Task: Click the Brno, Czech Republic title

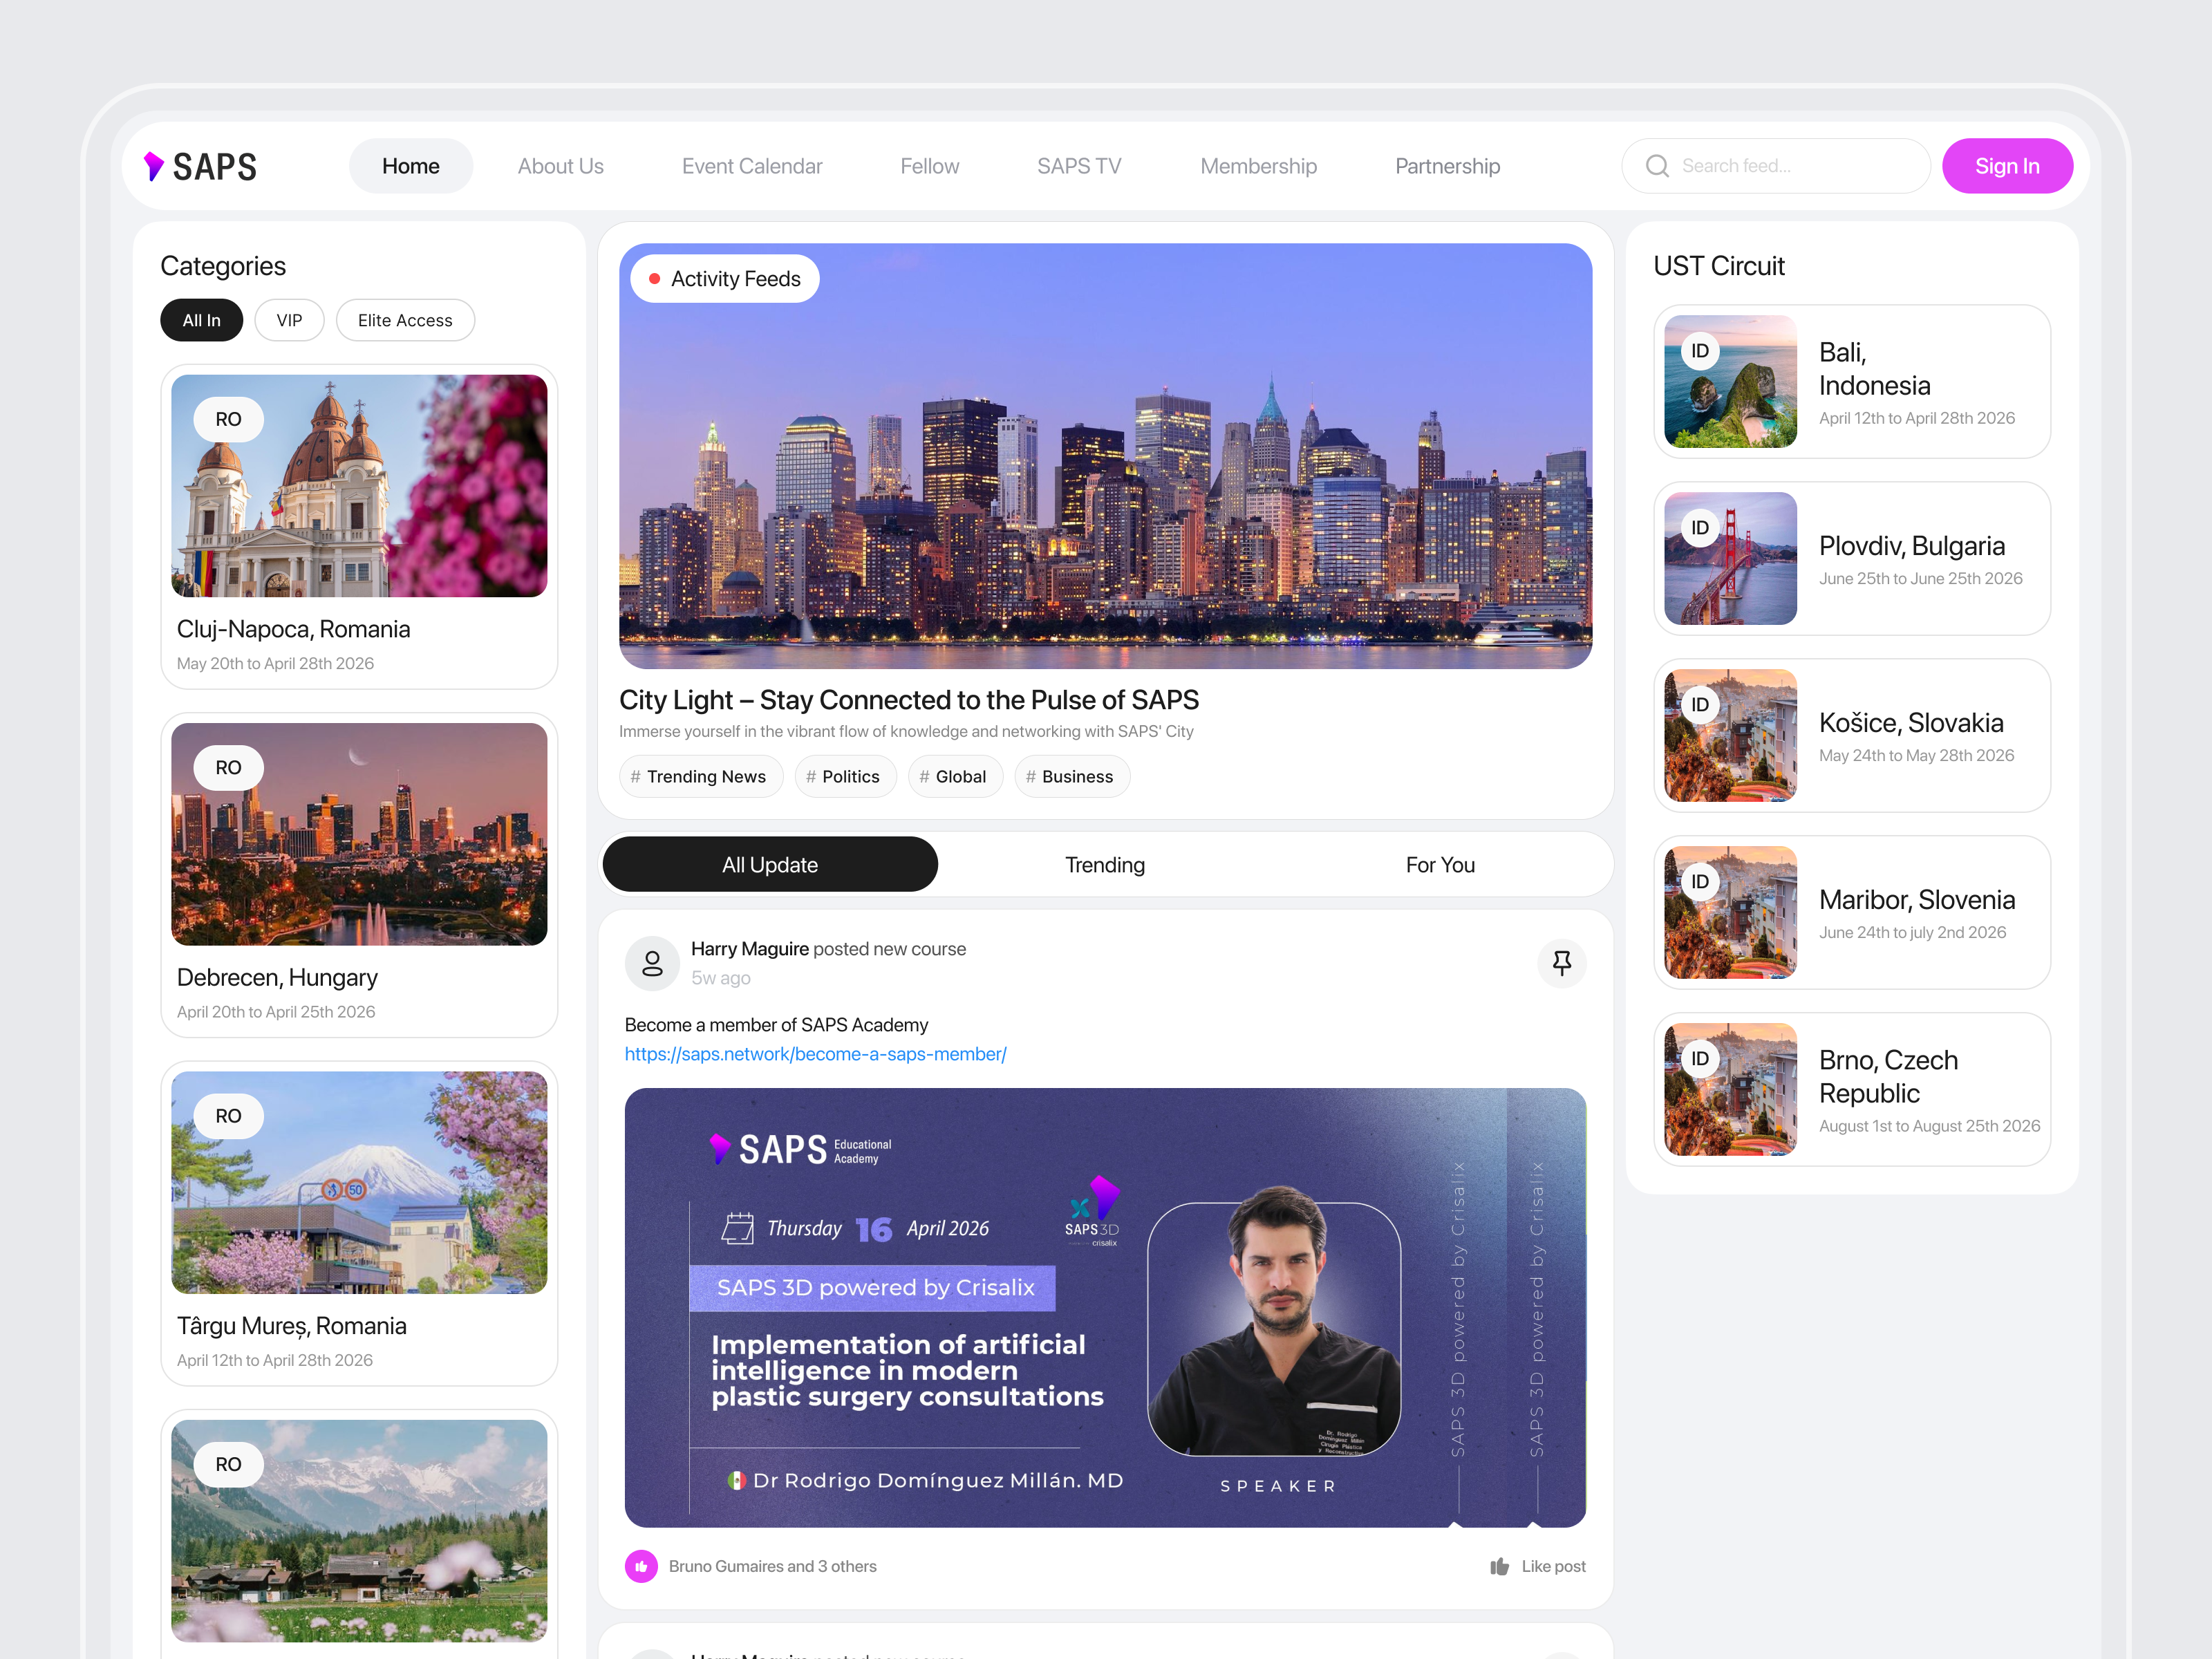Action: coord(1888,1077)
